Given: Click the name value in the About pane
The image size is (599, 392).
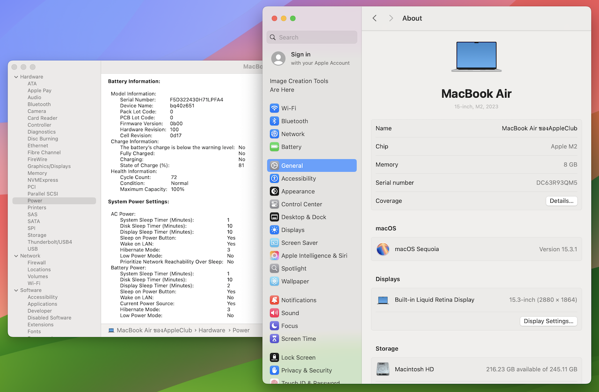Looking at the screenshot, I should 540,128.
